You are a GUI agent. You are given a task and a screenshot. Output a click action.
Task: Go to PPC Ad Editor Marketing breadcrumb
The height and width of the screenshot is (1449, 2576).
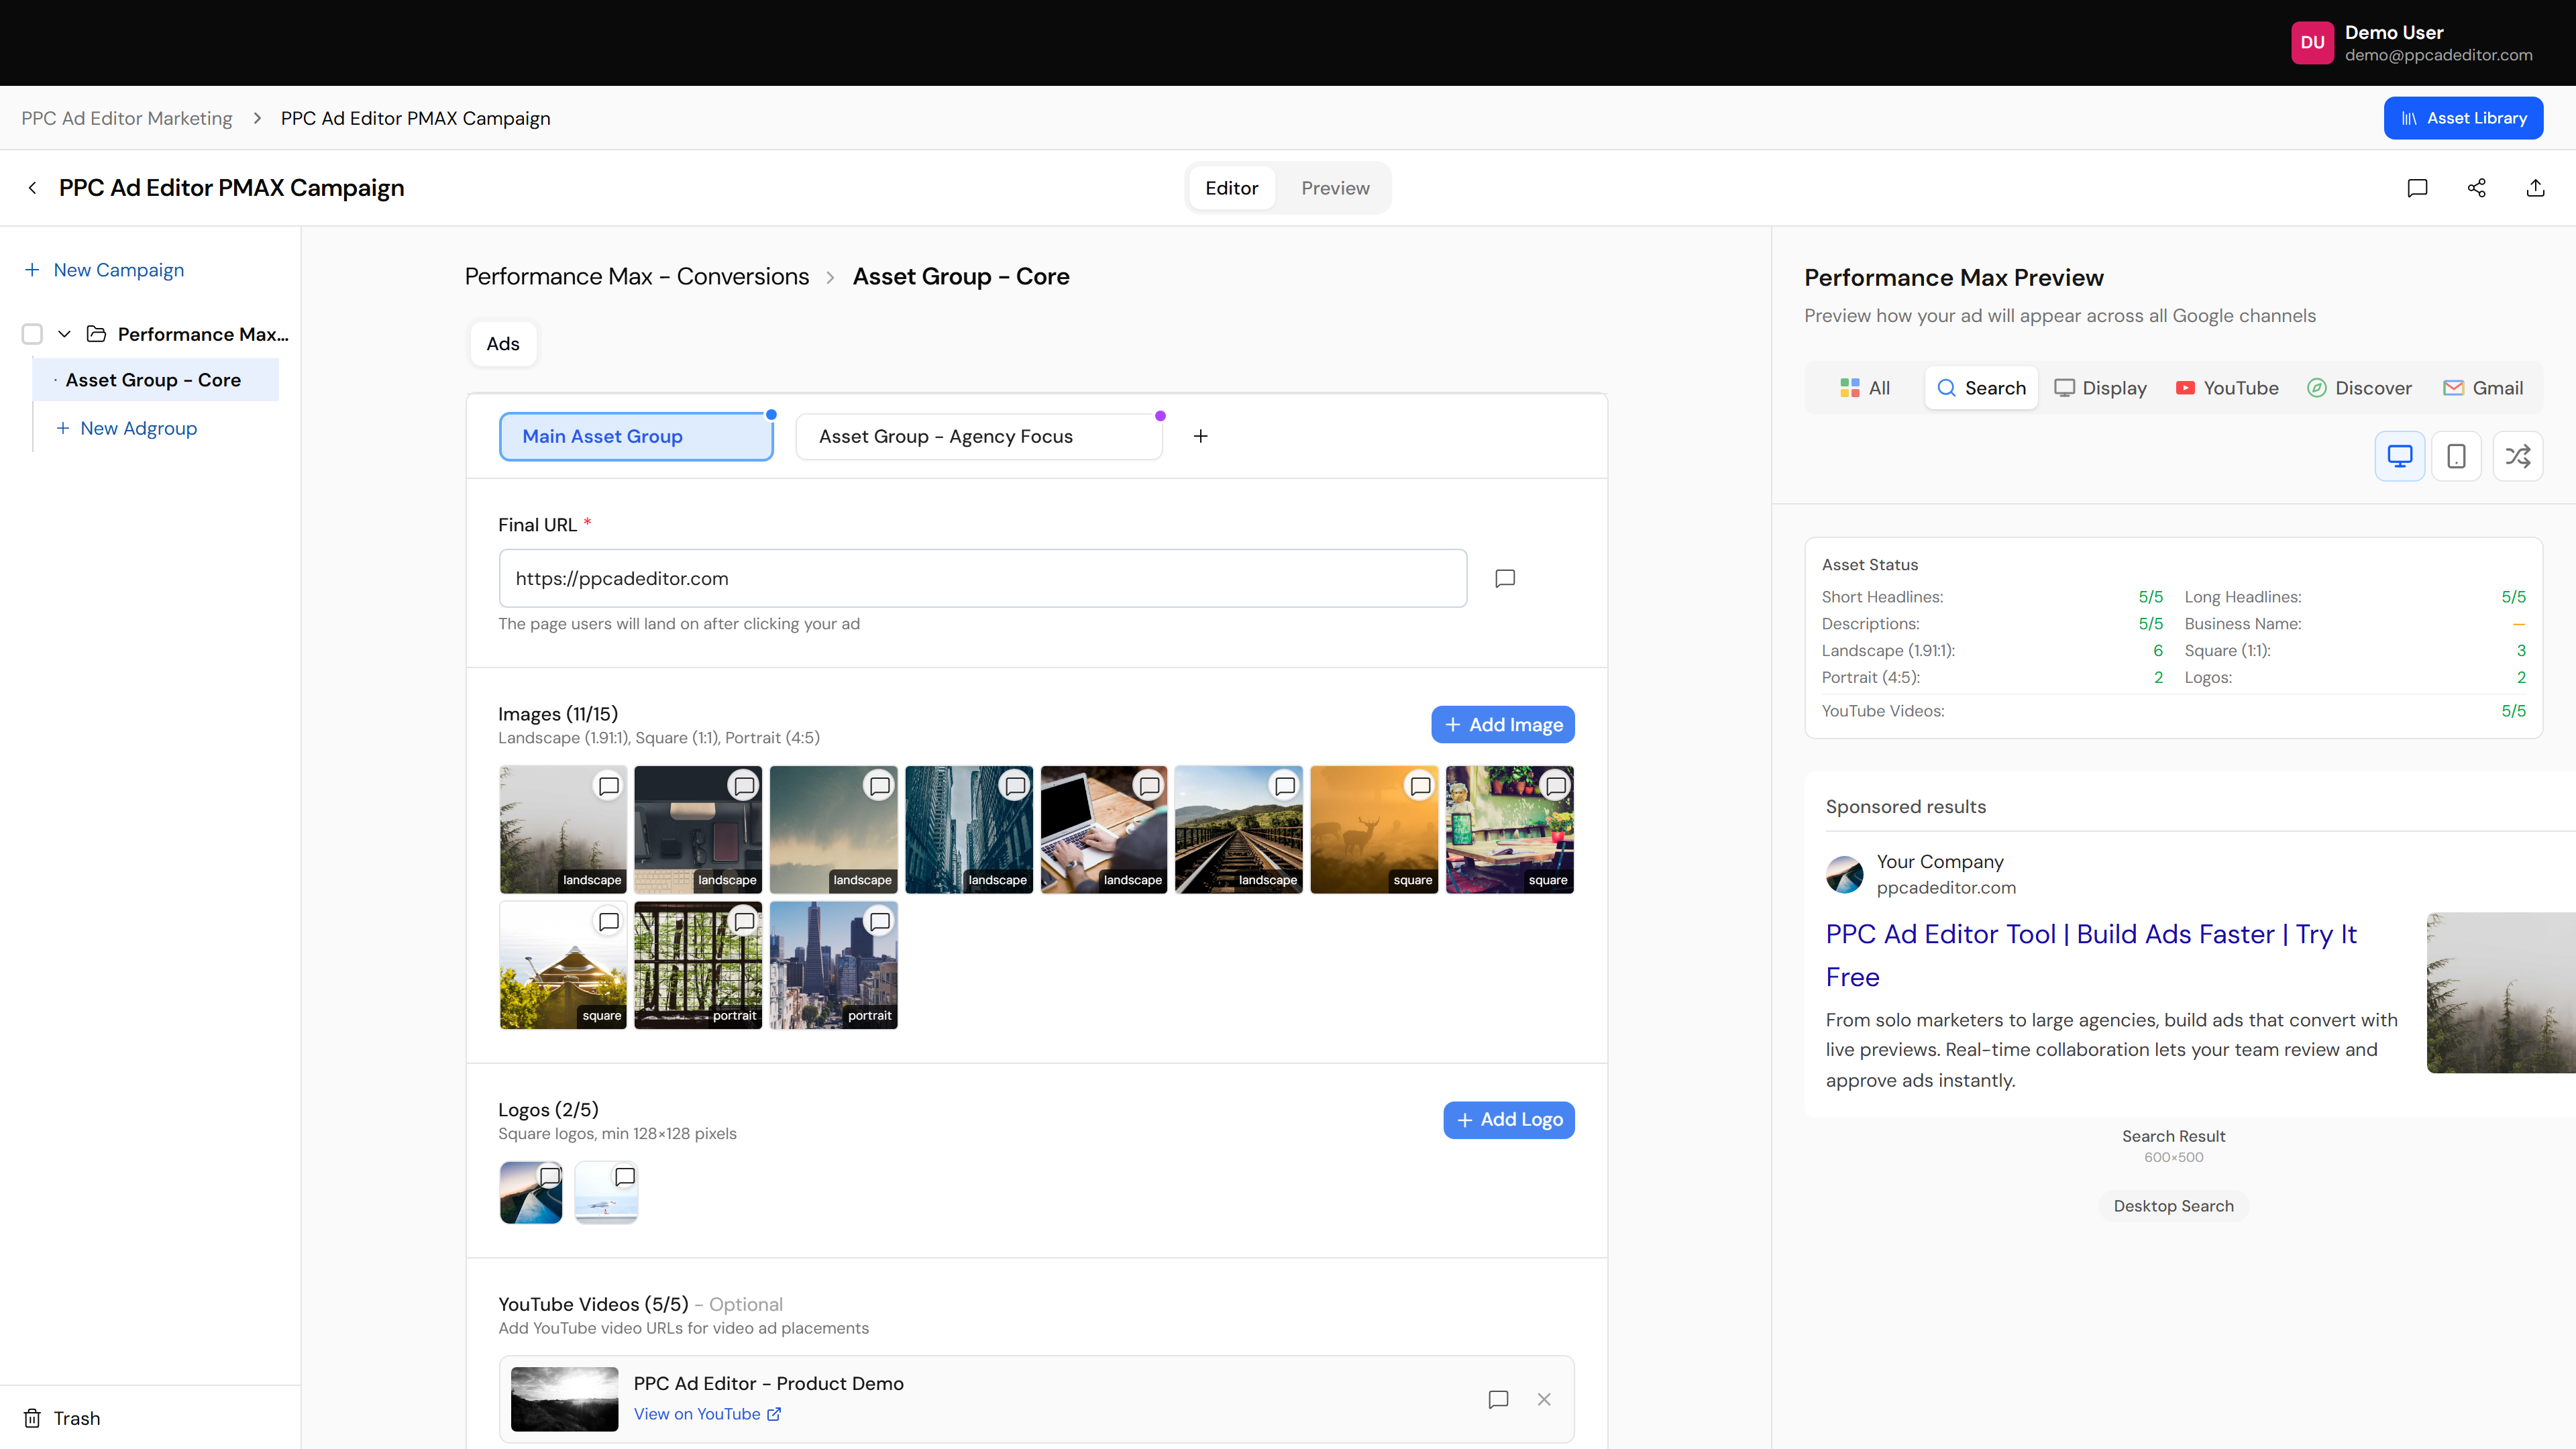127,118
